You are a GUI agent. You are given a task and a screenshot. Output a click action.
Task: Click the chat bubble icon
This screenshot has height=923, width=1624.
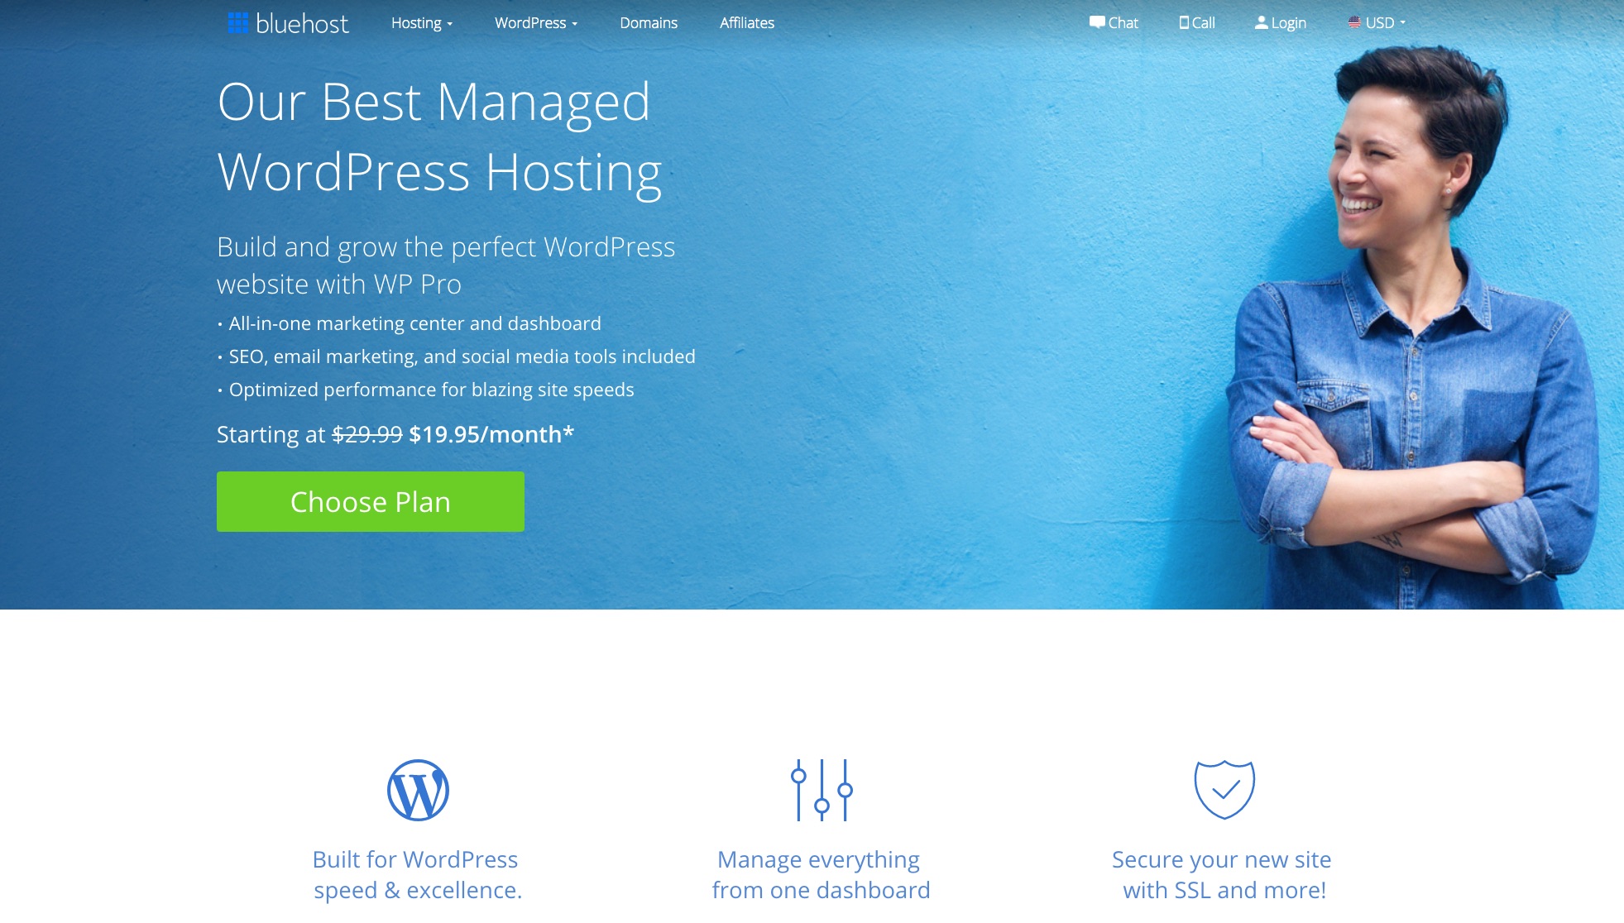point(1097,22)
